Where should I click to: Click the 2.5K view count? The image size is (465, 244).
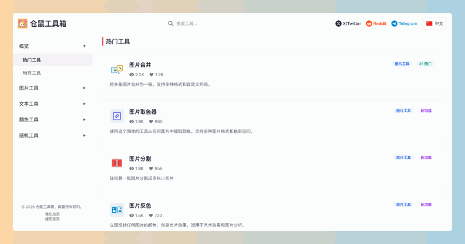tap(139, 75)
